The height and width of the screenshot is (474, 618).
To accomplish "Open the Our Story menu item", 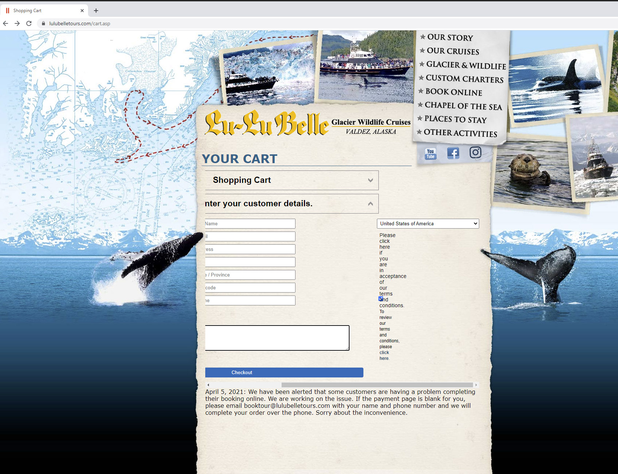I will (450, 37).
